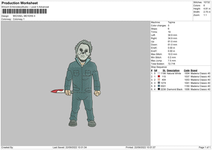Click the Natural White color swatch

(x=159, y=73)
